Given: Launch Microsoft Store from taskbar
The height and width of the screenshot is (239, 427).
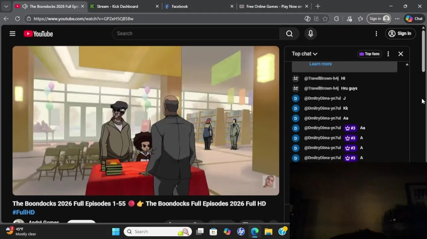Looking at the screenshot, I should pyautogui.click(x=213, y=231).
